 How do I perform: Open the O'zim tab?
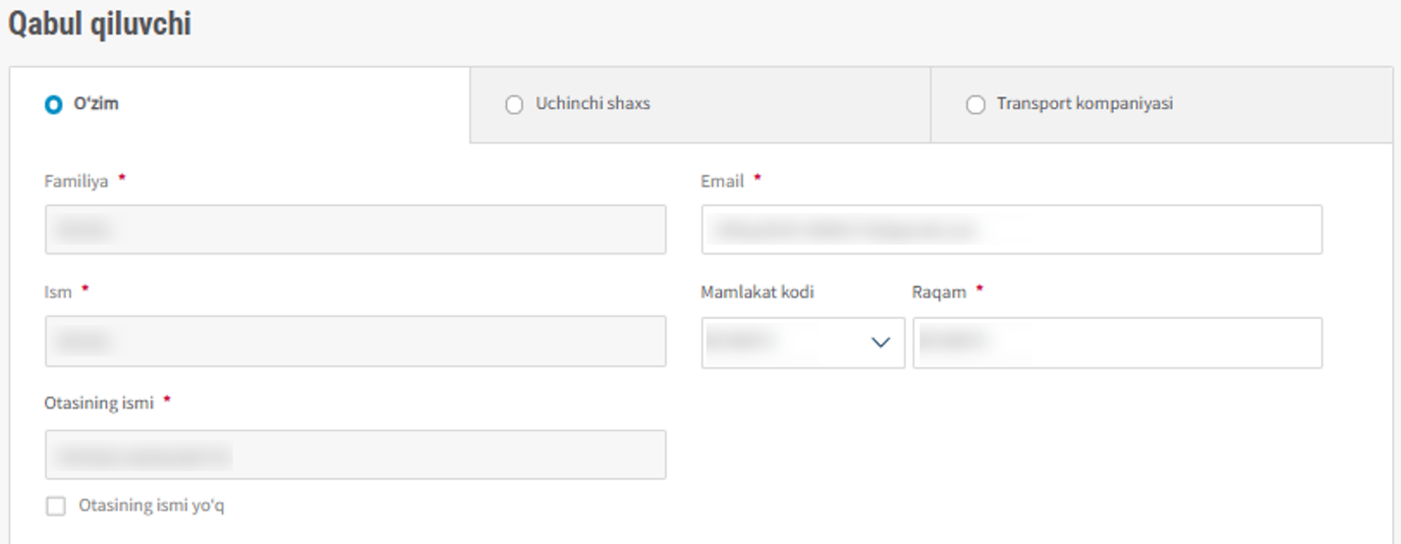(240, 105)
